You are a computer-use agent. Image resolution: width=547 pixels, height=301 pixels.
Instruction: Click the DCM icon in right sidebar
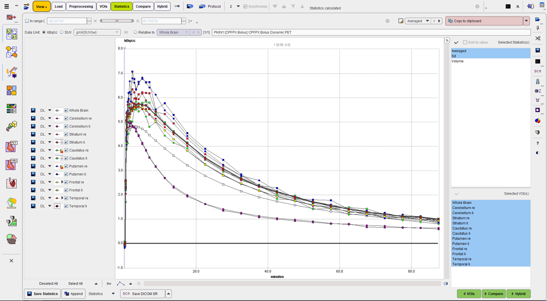click(x=538, y=71)
